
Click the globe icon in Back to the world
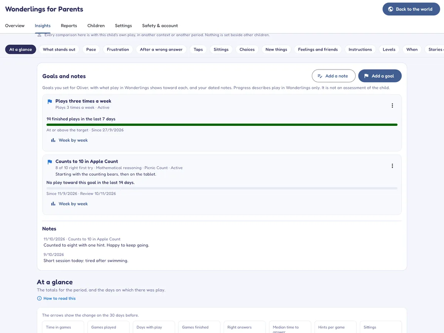click(x=390, y=9)
